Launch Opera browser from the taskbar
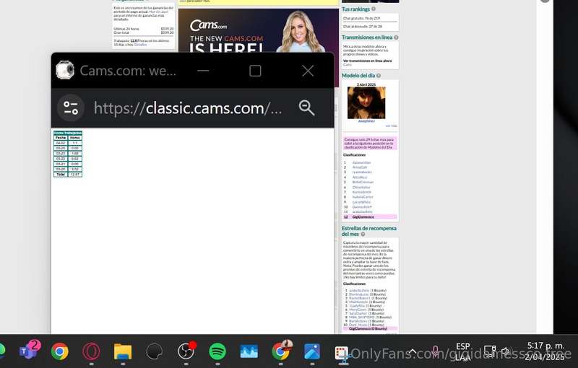 point(91,351)
